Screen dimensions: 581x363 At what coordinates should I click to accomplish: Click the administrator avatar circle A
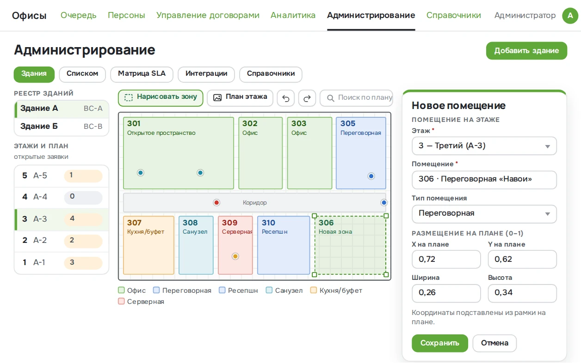click(x=570, y=15)
